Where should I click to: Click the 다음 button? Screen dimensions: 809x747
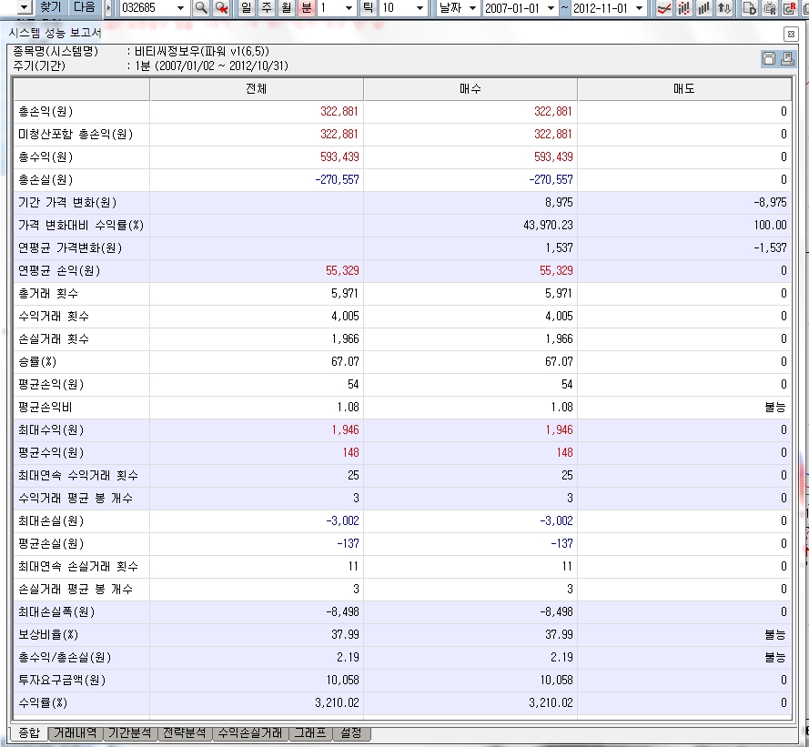point(84,7)
